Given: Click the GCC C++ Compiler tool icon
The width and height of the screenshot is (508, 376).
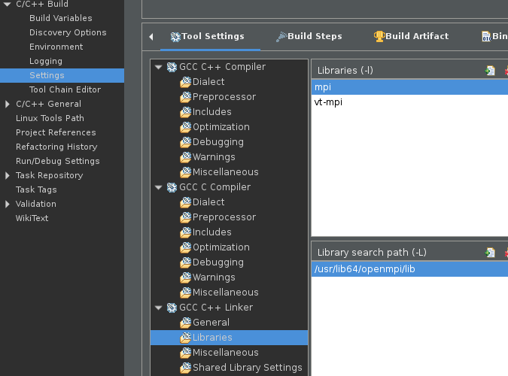Looking at the screenshot, I should point(171,67).
